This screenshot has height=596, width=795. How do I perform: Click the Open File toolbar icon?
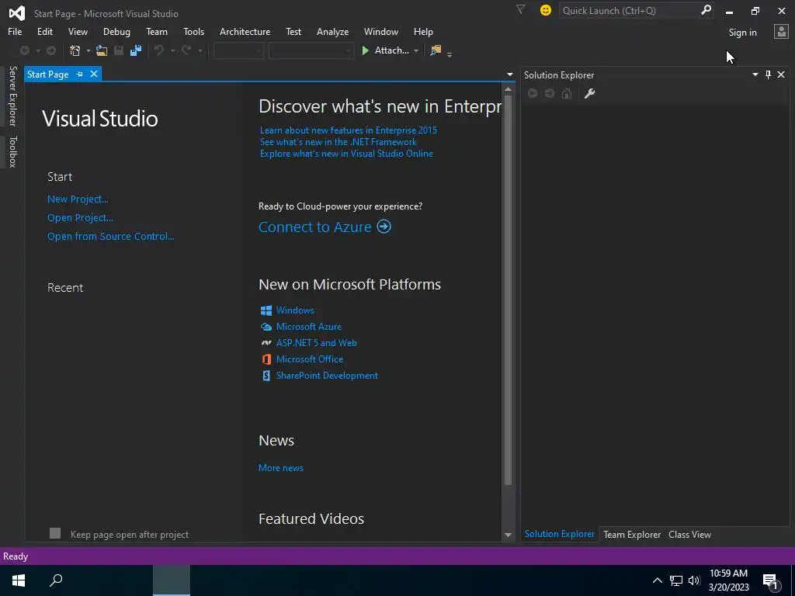pos(102,50)
